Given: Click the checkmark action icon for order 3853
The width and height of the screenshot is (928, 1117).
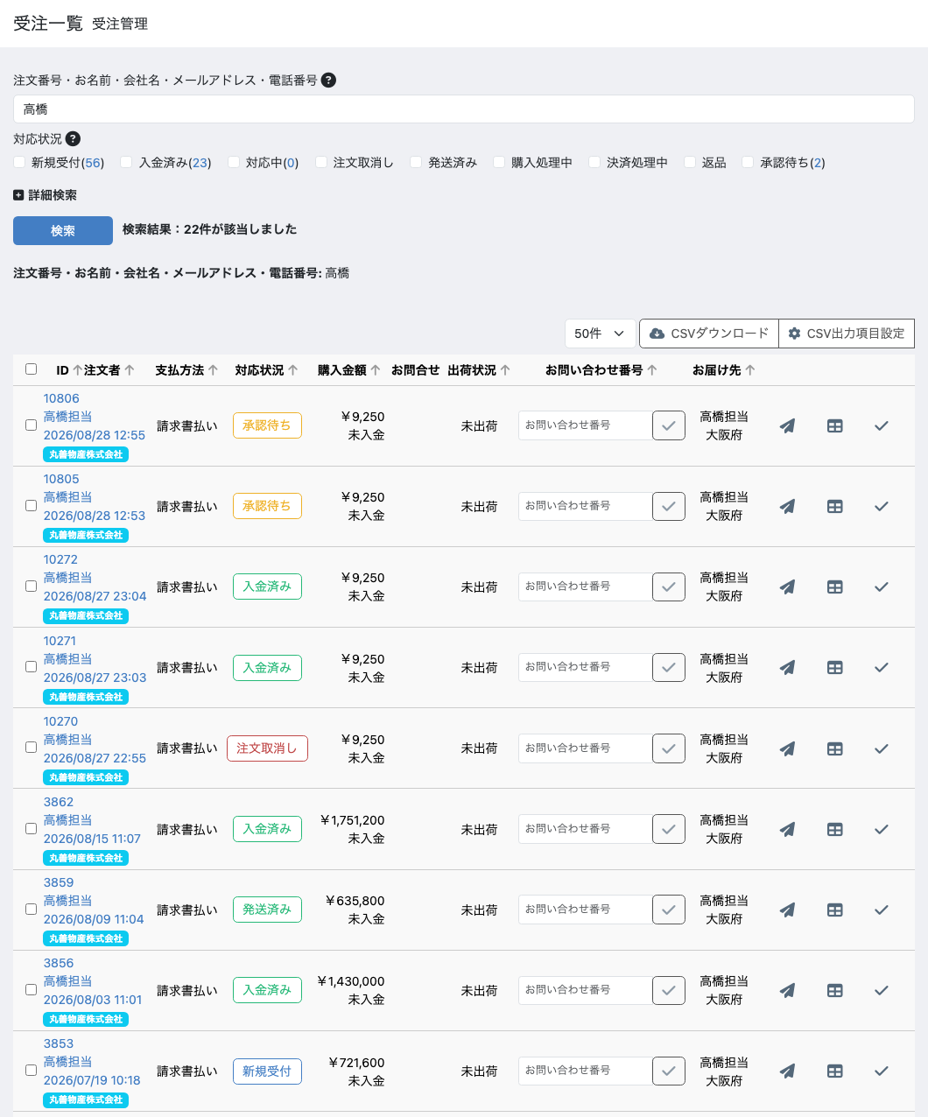Looking at the screenshot, I should pyautogui.click(x=882, y=1071).
